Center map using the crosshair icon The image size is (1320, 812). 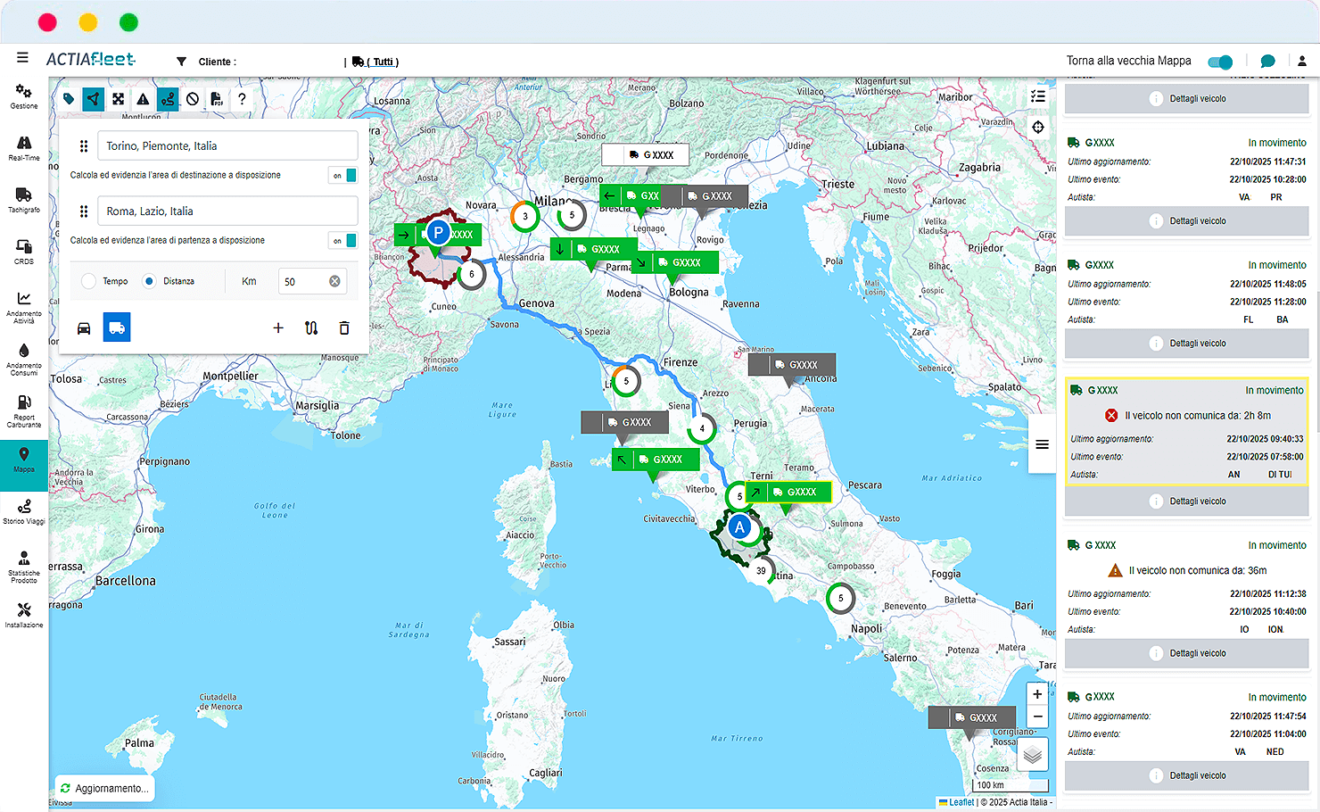1038,128
